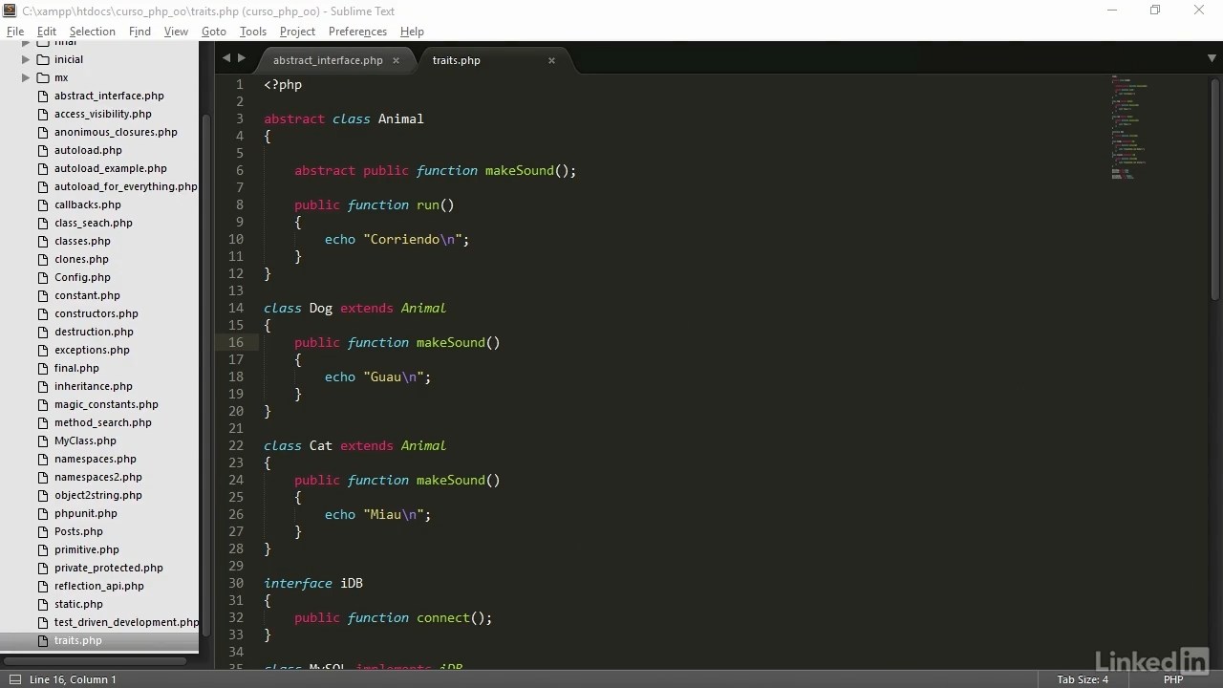Screen dimensions: 1223x688
Task: Open the tab list dropdown arrow
Action: 1212,58
